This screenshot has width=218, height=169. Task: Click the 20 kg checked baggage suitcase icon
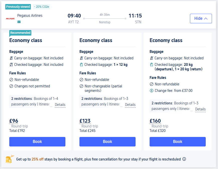coord(151,65)
